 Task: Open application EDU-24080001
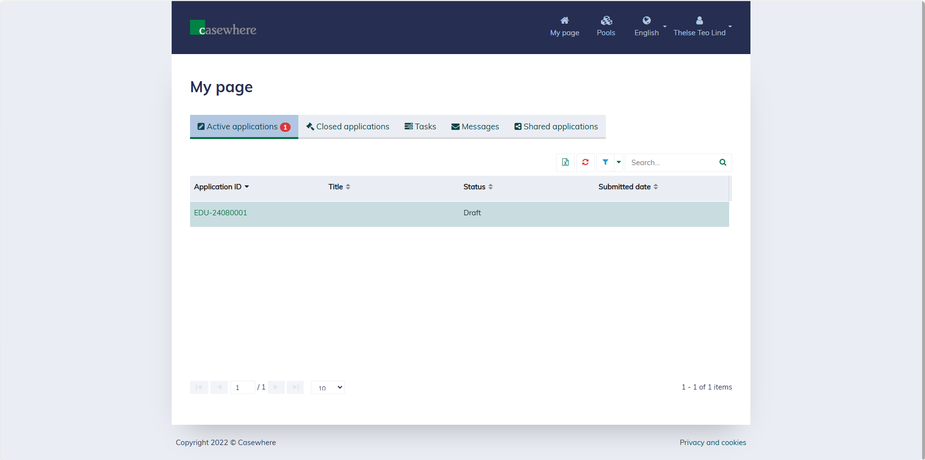(x=220, y=213)
